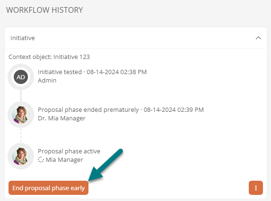271x201 pixels.
Task: Click the AD Admin avatar
Action: [21, 77]
